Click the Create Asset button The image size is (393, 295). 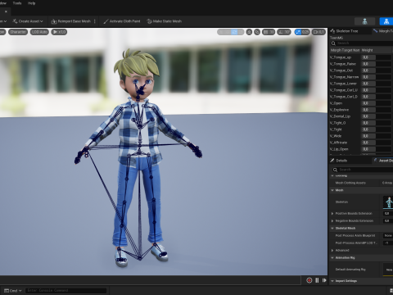click(28, 21)
